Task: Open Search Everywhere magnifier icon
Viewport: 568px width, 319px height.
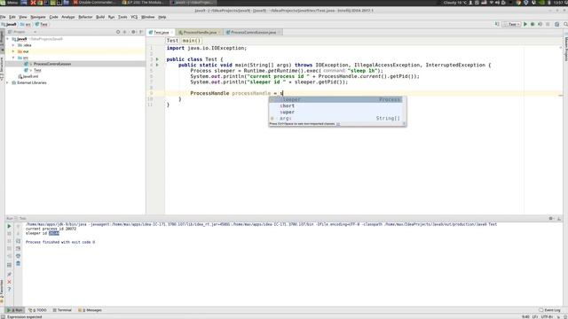Action: [565, 24]
